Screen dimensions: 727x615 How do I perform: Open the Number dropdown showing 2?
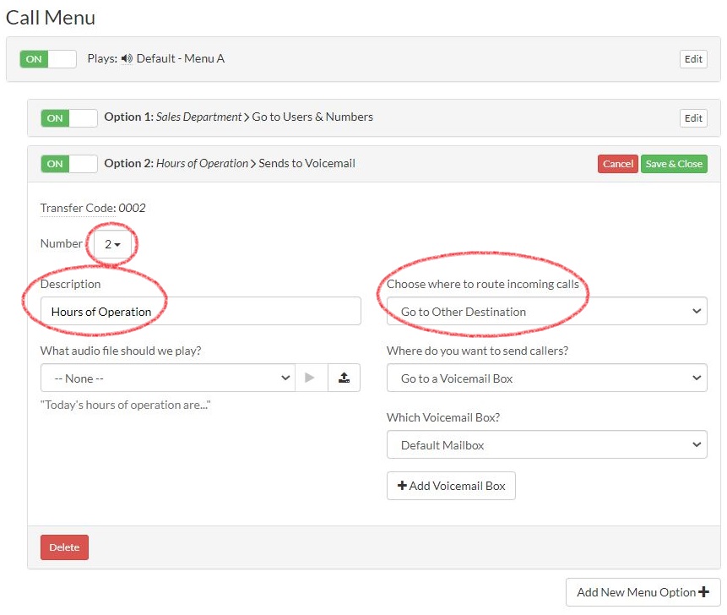112,243
